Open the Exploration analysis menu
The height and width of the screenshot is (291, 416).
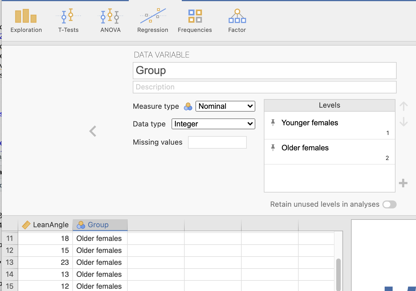[x=26, y=21]
